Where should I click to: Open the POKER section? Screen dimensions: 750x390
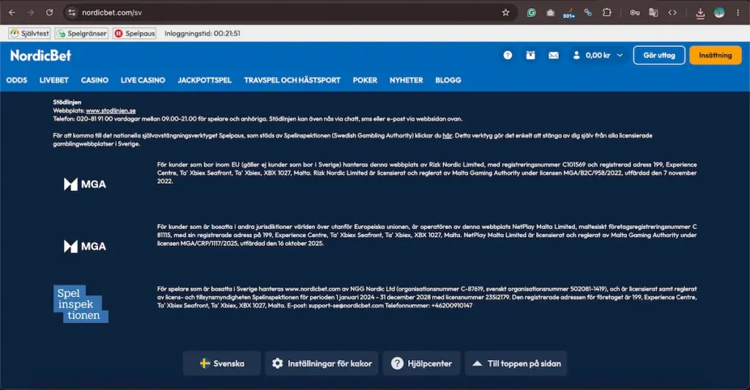(x=365, y=80)
